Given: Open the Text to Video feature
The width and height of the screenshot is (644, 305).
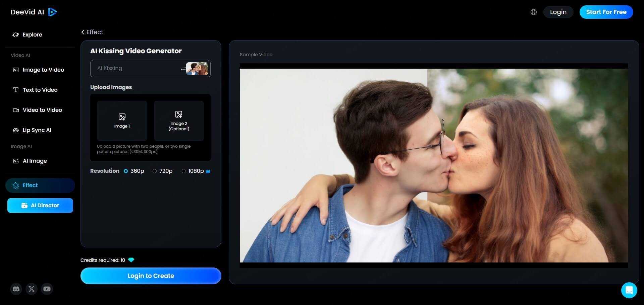Looking at the screenshot, I should pyautogui.click(x=40, y=90).
